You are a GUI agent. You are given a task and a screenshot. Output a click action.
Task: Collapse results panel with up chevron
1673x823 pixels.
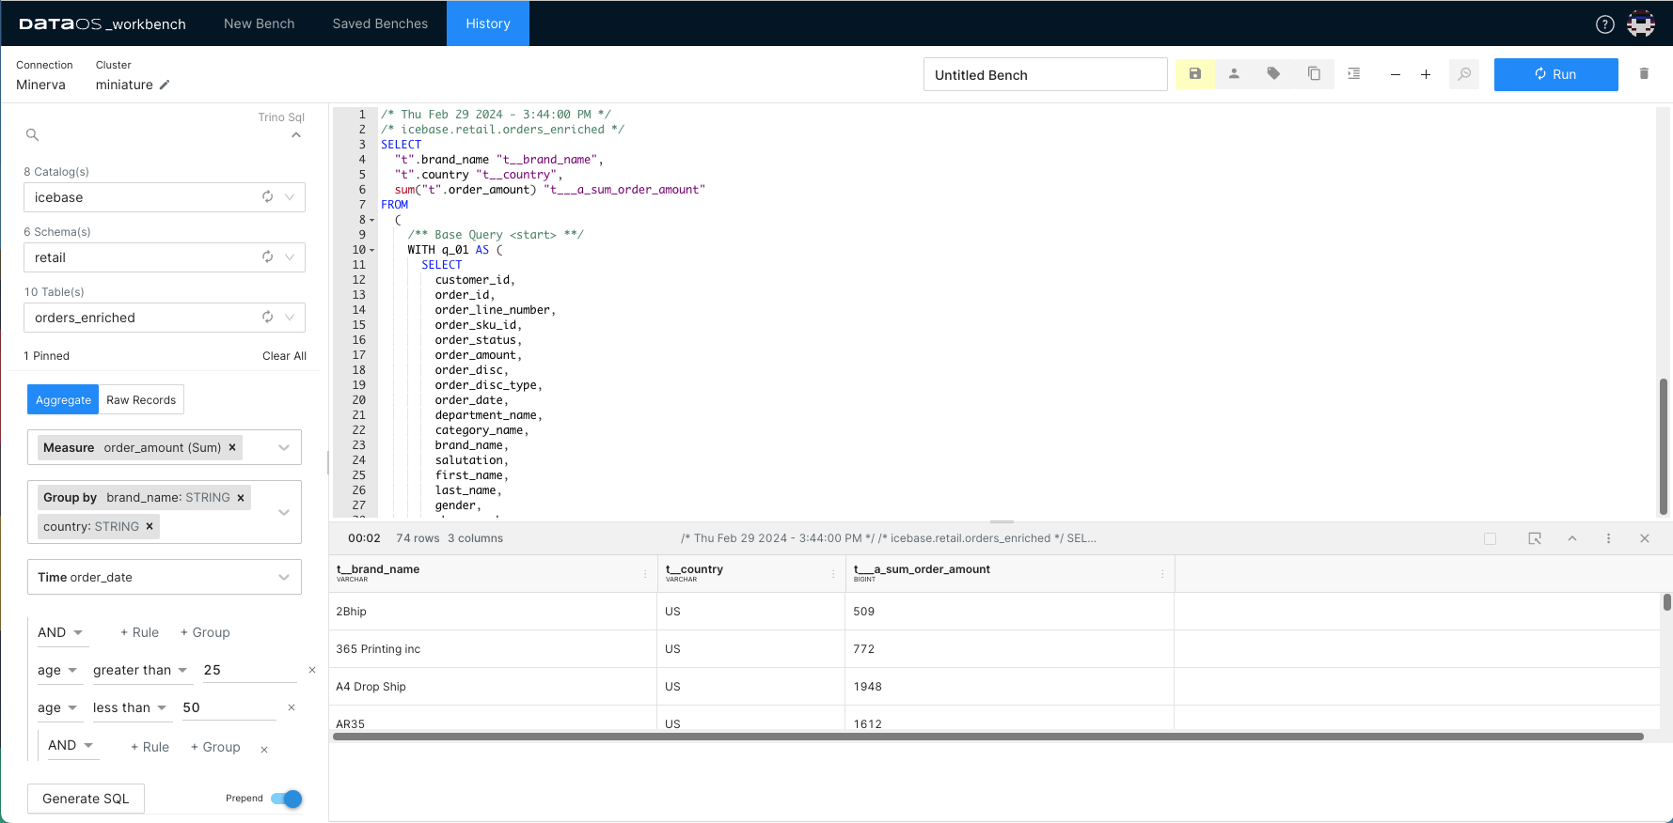(x=1572, y=538)
